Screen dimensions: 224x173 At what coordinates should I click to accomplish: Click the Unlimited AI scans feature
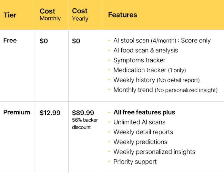139,122
